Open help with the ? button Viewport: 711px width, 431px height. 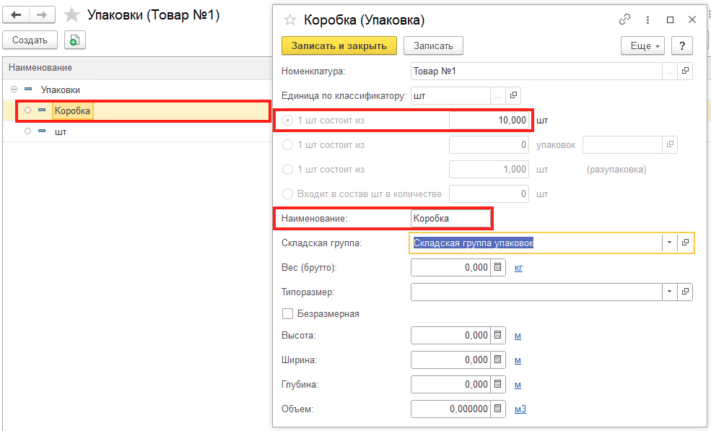pos(682,45)
